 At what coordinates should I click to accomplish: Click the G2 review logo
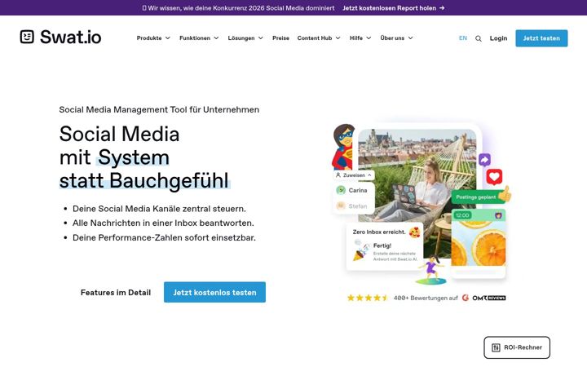click(x=466, y=298)
